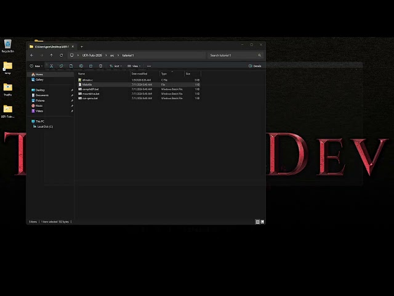Open the See more ellipsis menu
394x296 pixels.
149,66
